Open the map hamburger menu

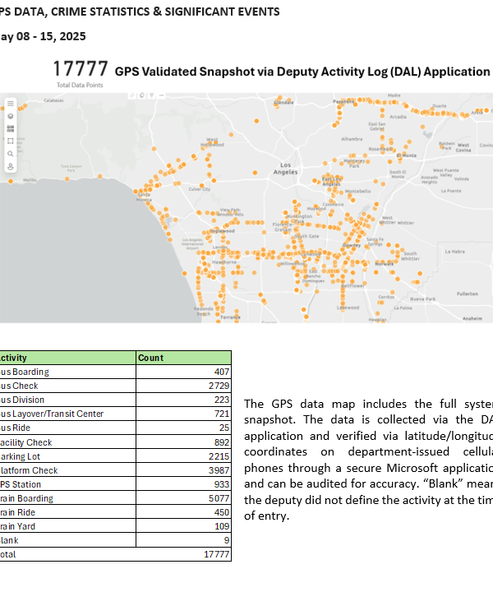[x=11, y=104]
